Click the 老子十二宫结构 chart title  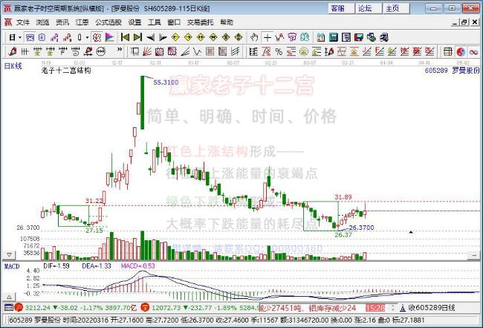pyautogui.click(x=66, y=70)
